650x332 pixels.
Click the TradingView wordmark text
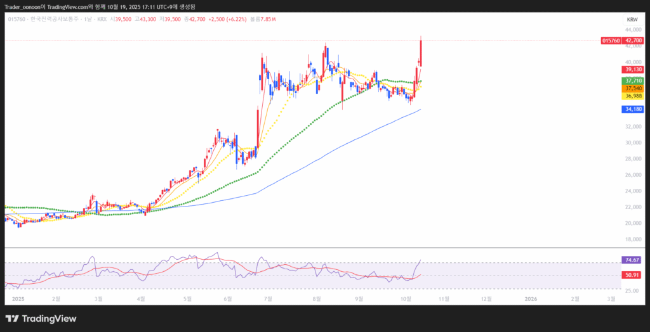click(49, 319)
